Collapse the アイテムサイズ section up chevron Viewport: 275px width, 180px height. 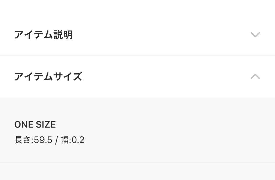tap(255, 76)
